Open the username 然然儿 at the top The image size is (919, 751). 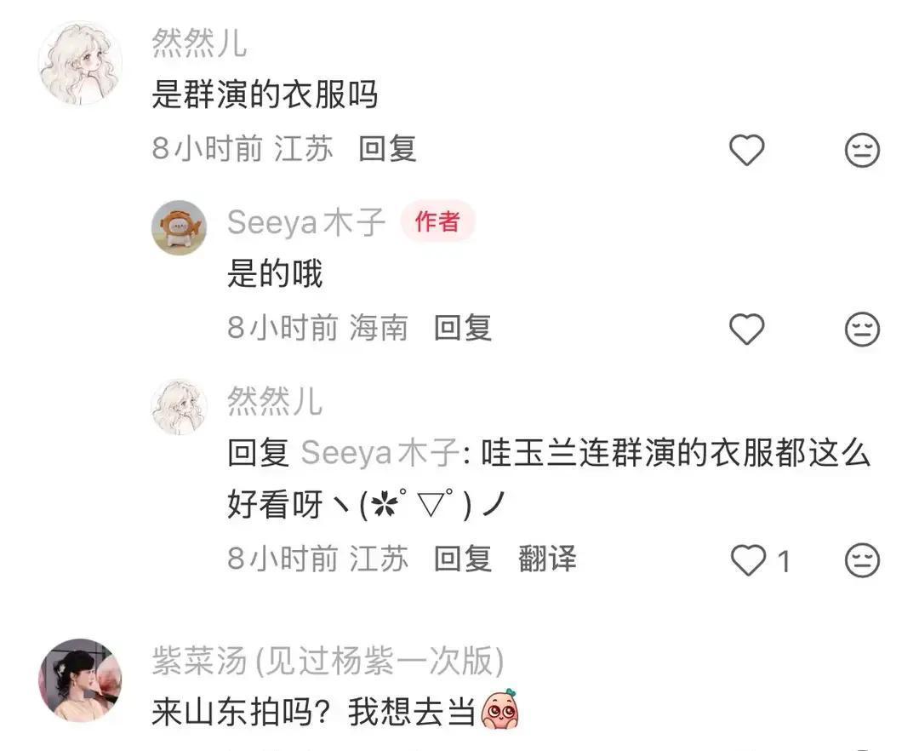(199, 43)
